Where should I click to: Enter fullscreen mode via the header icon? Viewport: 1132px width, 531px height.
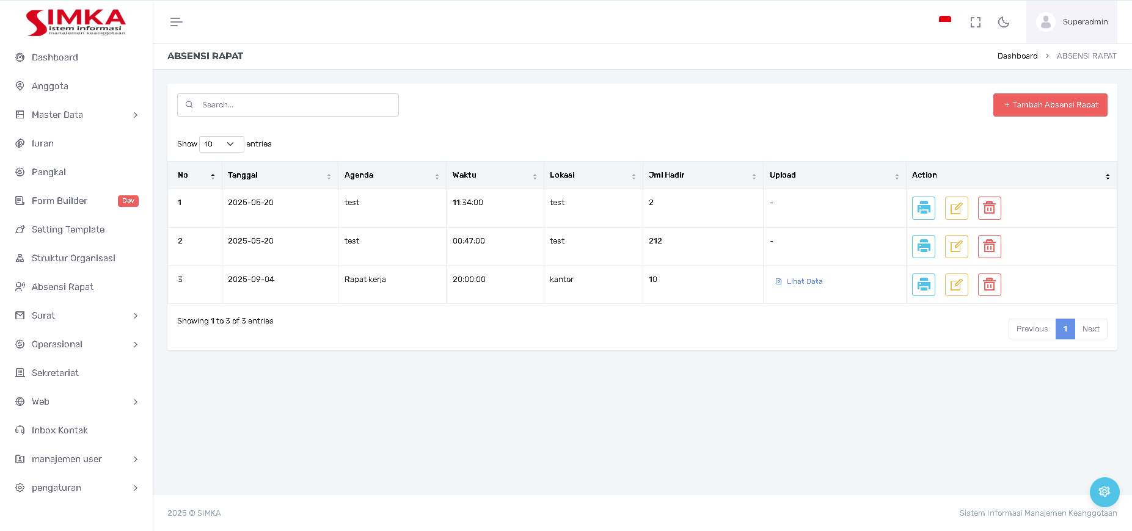[975, 22]
